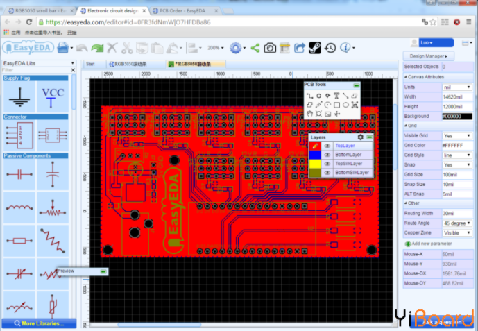Image resolution: width=478 pixels, height=331 pixels.
Task: Switch to RGB5050 scroll bar browser tab
Action: 40,10
